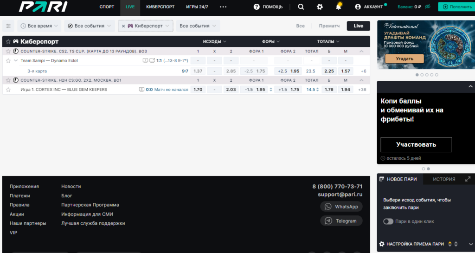Image resolution: width=475 pixels, height=253 pixels.
Task: Favorite the Киберспорт section star
Action: point(8,41)
